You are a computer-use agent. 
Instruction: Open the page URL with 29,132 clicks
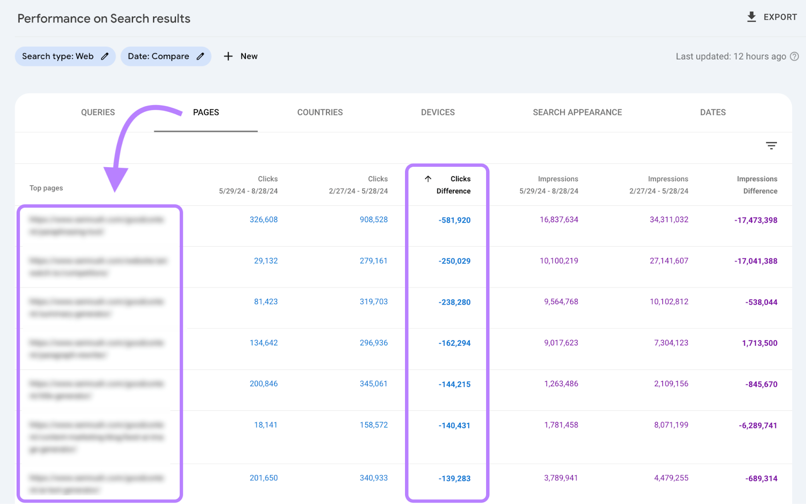pos(98,267)
